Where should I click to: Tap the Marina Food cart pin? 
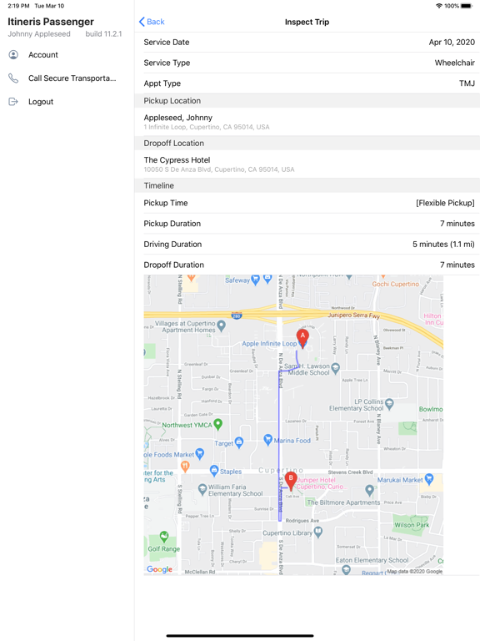[x=267, y=440]
